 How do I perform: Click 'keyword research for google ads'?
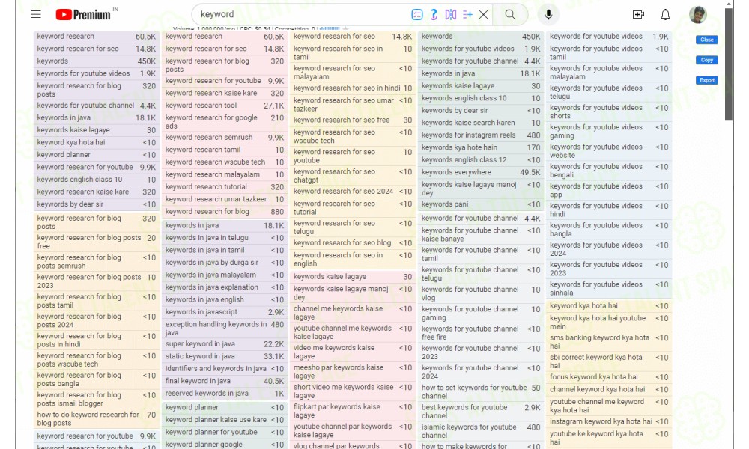pos(225,122)
